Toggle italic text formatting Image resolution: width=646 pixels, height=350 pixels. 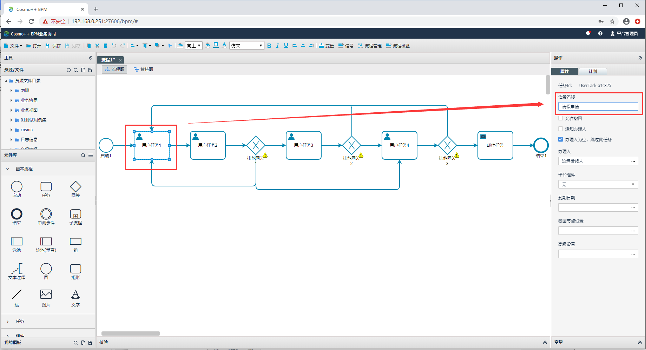[x=278, y=46]
